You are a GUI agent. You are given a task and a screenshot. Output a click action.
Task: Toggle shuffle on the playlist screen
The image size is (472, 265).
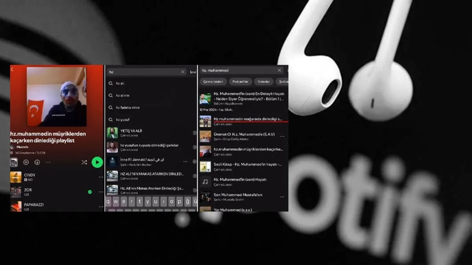click(x=84, y=162)
